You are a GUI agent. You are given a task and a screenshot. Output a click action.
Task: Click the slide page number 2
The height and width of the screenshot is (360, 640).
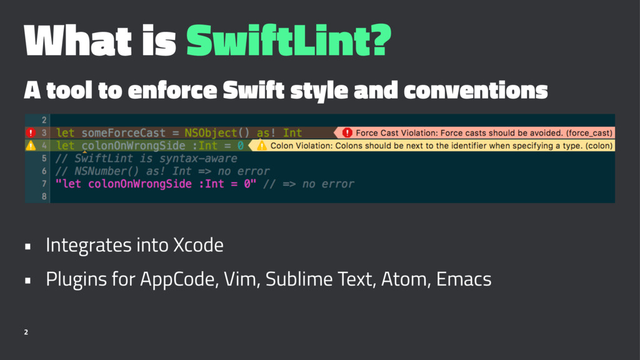click(x=26, y=332)
